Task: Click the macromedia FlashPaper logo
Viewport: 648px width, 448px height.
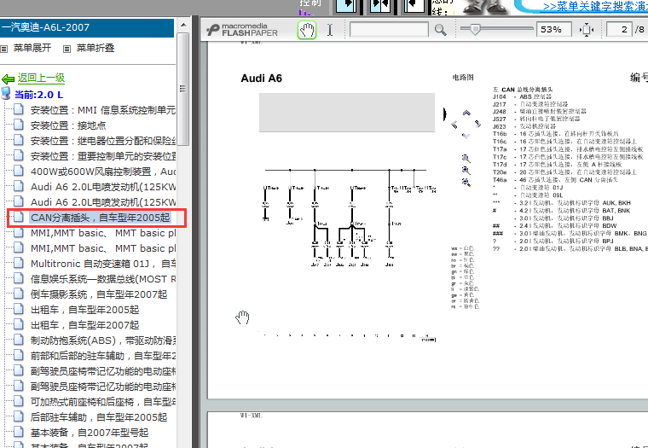Action: click(x=242, y=30)
